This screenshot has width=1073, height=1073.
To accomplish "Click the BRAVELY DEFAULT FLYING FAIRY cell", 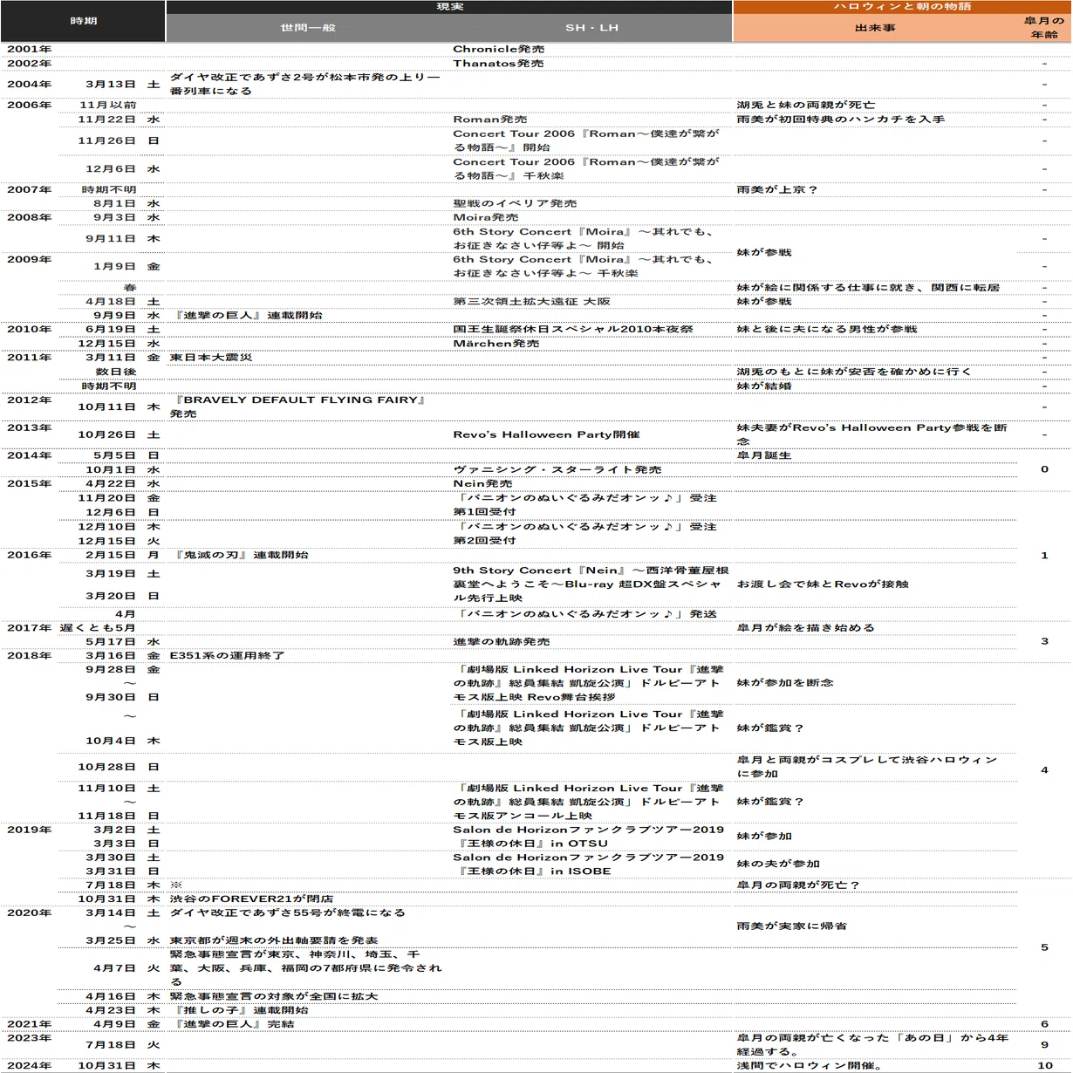I will [299, 407].
